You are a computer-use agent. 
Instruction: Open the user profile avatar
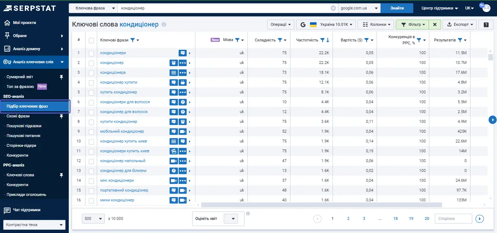[x=486, y=8]
